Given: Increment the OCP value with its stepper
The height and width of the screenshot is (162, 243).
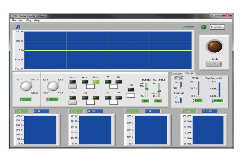Looking at the screenshot, I should (193, 99).
